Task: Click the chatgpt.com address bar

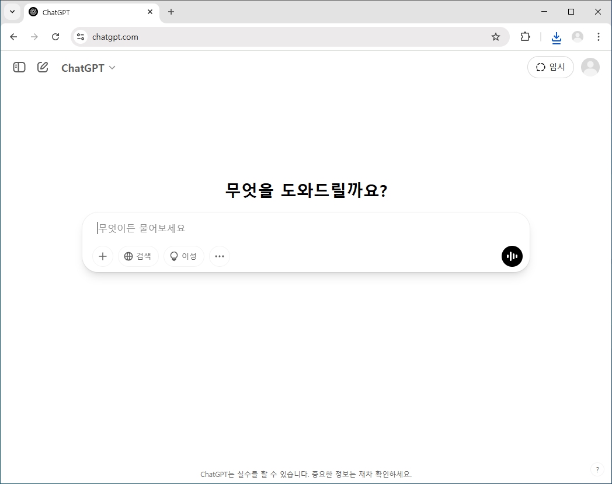Action: 290,37
